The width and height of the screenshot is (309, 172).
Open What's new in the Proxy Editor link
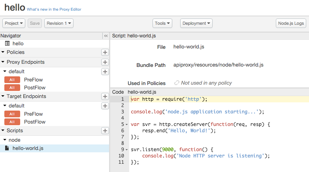tap(55, 9)
